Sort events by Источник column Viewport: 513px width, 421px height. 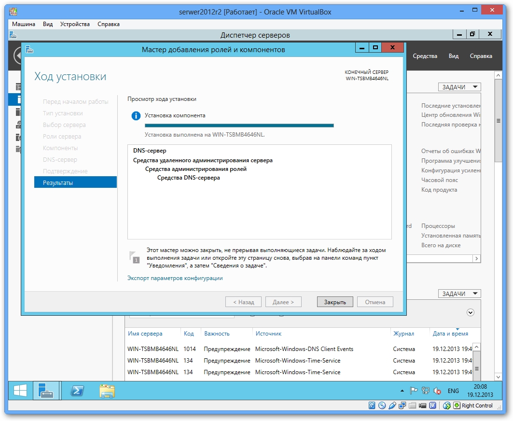pyautogui.click(x=269, y=334)
